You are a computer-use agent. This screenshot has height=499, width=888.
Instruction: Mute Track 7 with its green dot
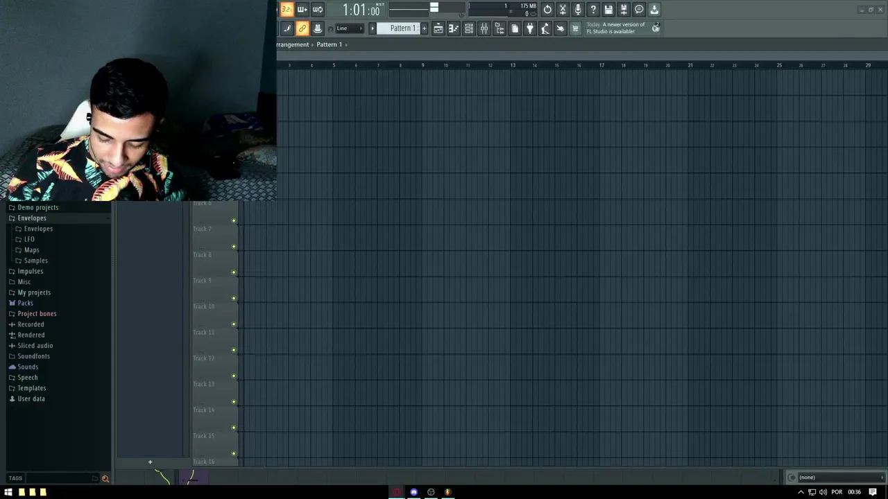[234, 247]
